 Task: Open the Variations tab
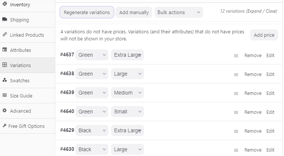tap(20, 65)
